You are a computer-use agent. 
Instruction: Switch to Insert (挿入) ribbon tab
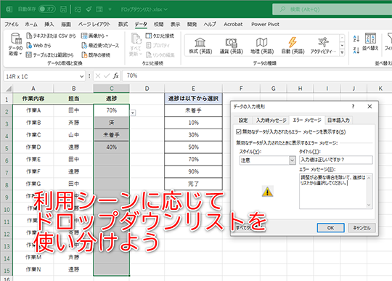click(49, 24)
